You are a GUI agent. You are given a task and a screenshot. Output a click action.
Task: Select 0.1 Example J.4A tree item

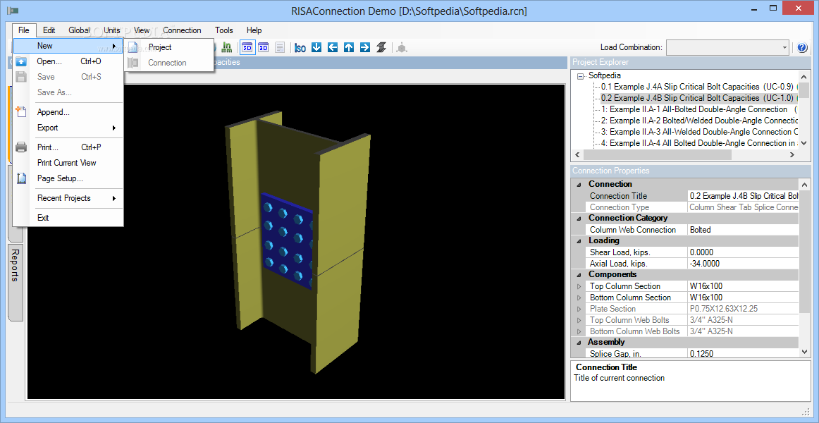(x=698, y=87)
